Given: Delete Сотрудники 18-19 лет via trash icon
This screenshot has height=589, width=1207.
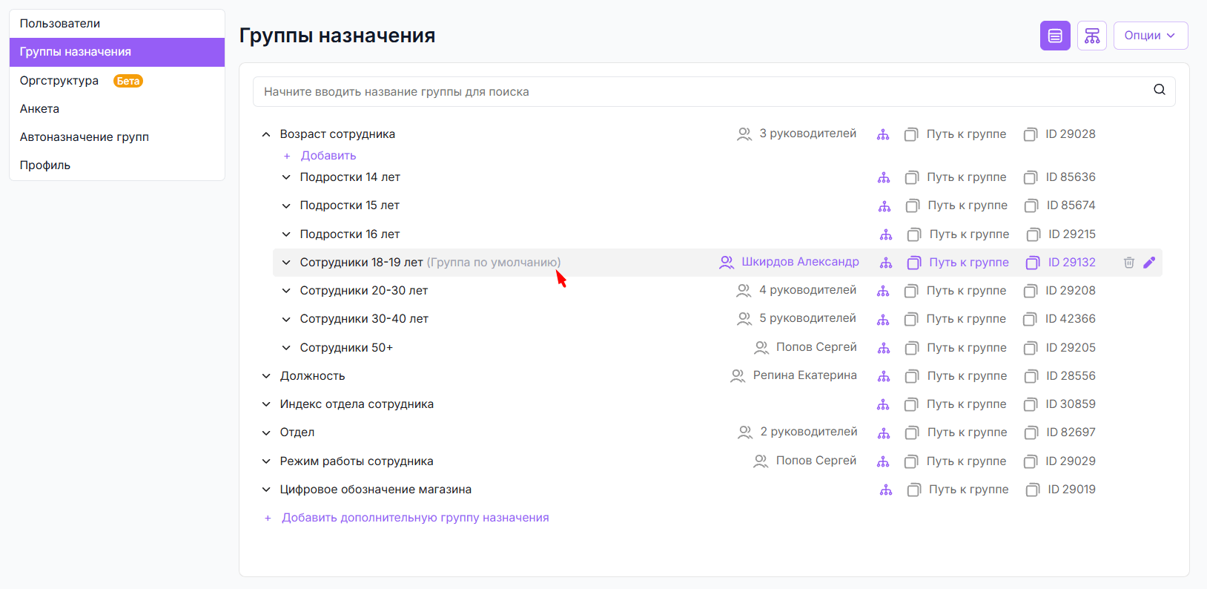Looking at the screenshot, I should 1129,263.
